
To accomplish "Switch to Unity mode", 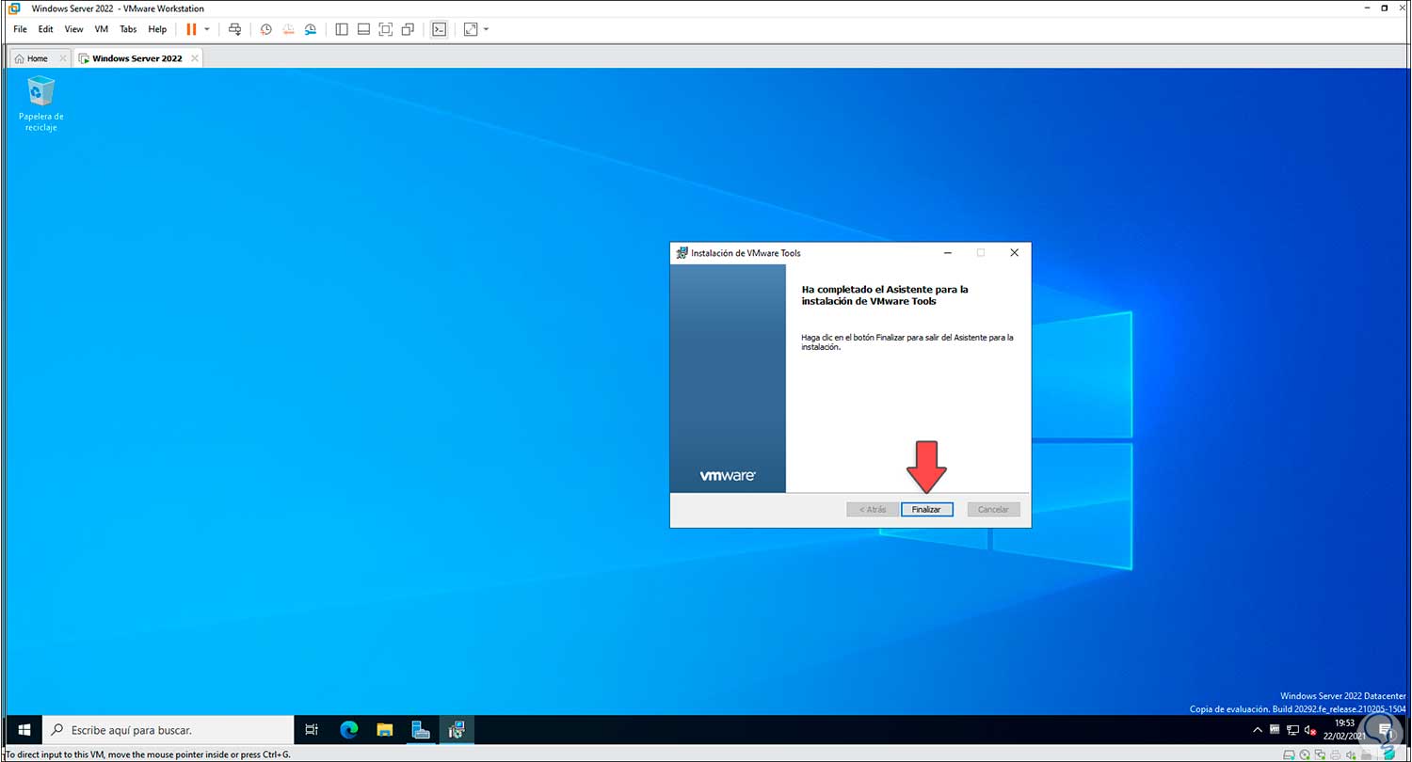I will 408,29.
